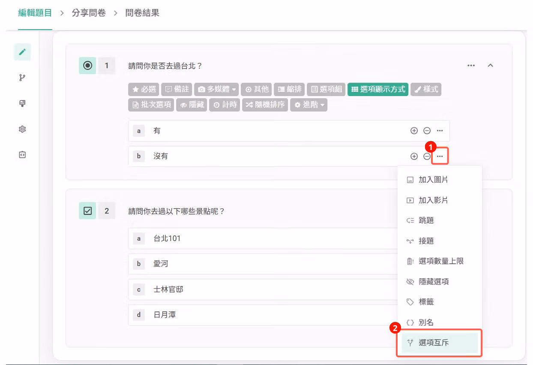The width and height of the screenshot is (533, 365).
Task: Toggle the 計時 timer button
Action: (225, 105)
